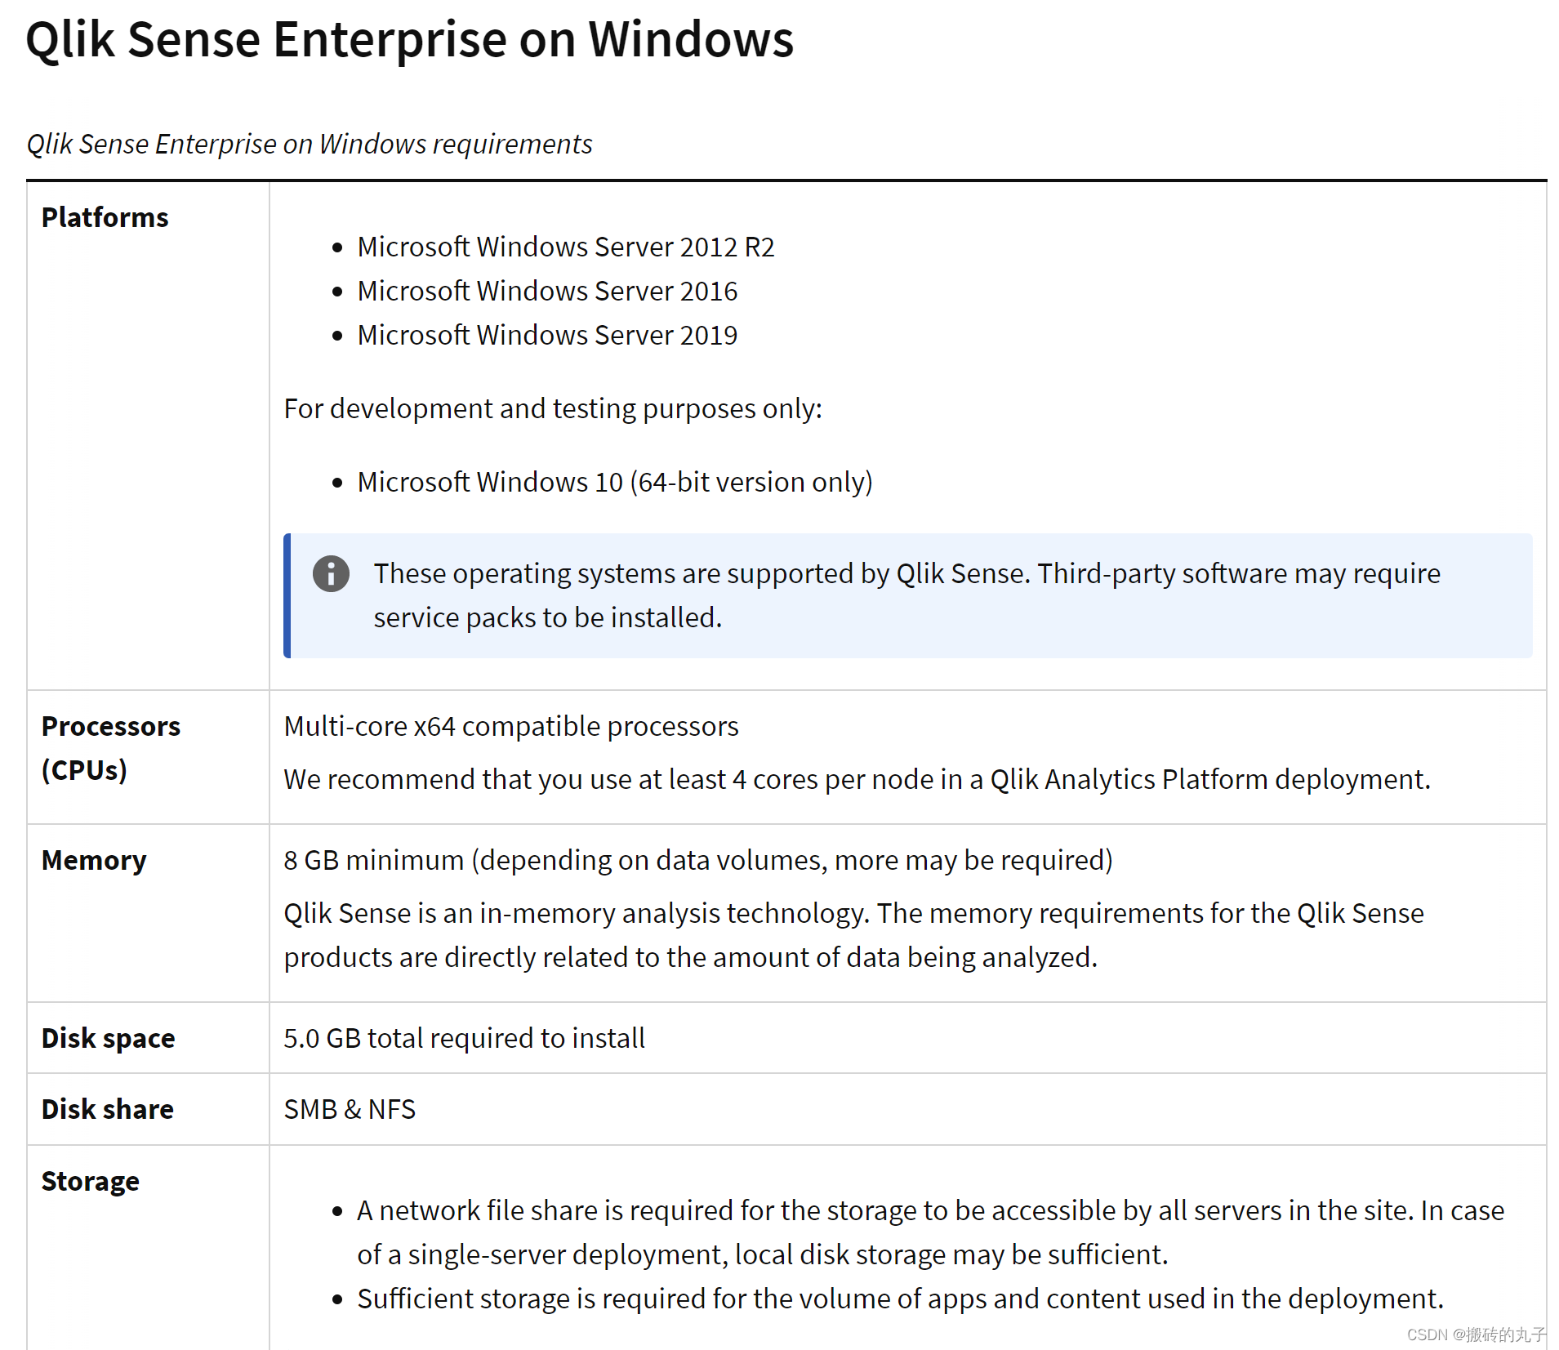Screen dimensions: 1559x1350
Task: Click the development and testing purposes line
Action: tap(553, 408)
